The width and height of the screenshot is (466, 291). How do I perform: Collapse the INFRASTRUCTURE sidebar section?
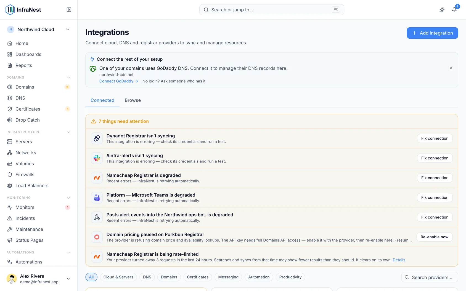click(69, 132)
